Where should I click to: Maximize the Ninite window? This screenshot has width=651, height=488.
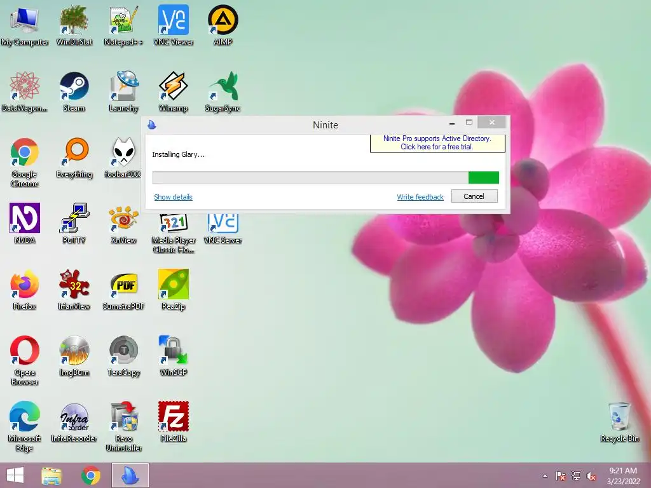pyautogui.click(x=469, y=123)
